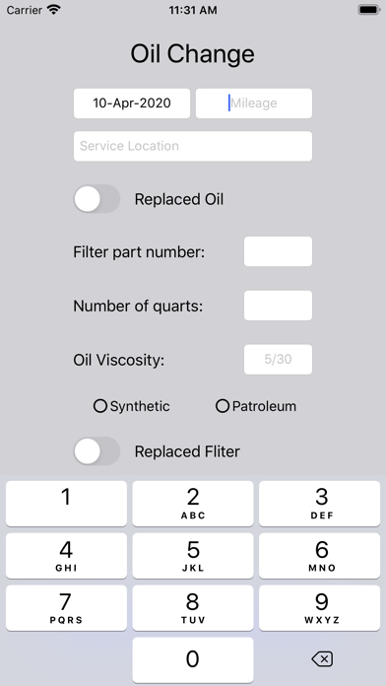Screen dimensions: 386x686
Task: Tap keypad key 9 WXYZ
Action: click(320, 608)
